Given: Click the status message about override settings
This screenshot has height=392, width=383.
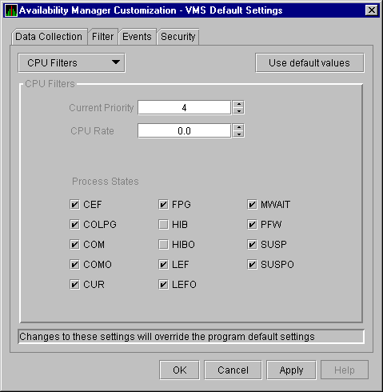Looking at the screenshot, I should click(x=191, y=337).
